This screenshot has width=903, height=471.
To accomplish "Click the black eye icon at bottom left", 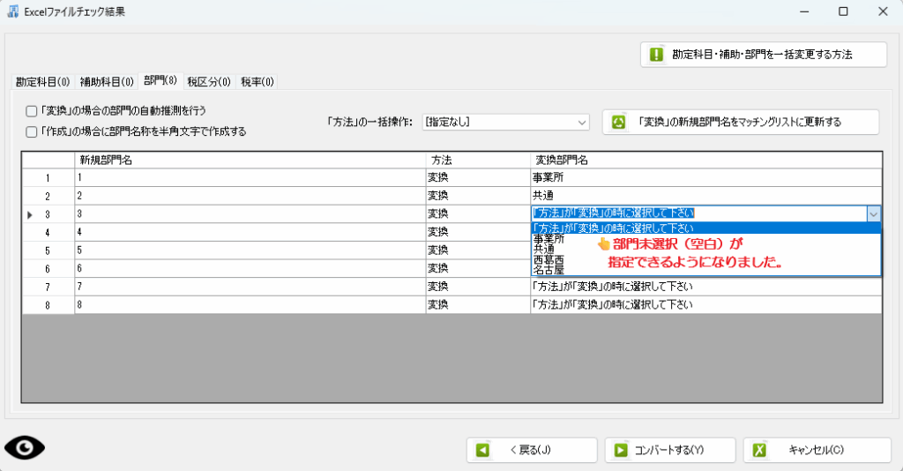I will [25, 448].
